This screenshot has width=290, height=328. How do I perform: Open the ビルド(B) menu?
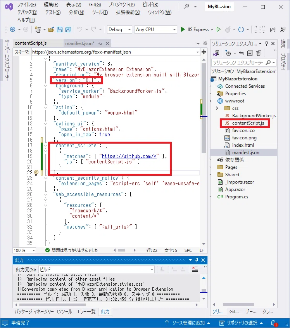click(150, 5)
